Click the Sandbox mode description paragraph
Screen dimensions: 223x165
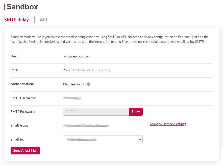click(x=110, y=39)
